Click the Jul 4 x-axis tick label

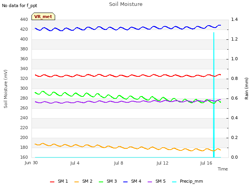click(x=75, y=163)
